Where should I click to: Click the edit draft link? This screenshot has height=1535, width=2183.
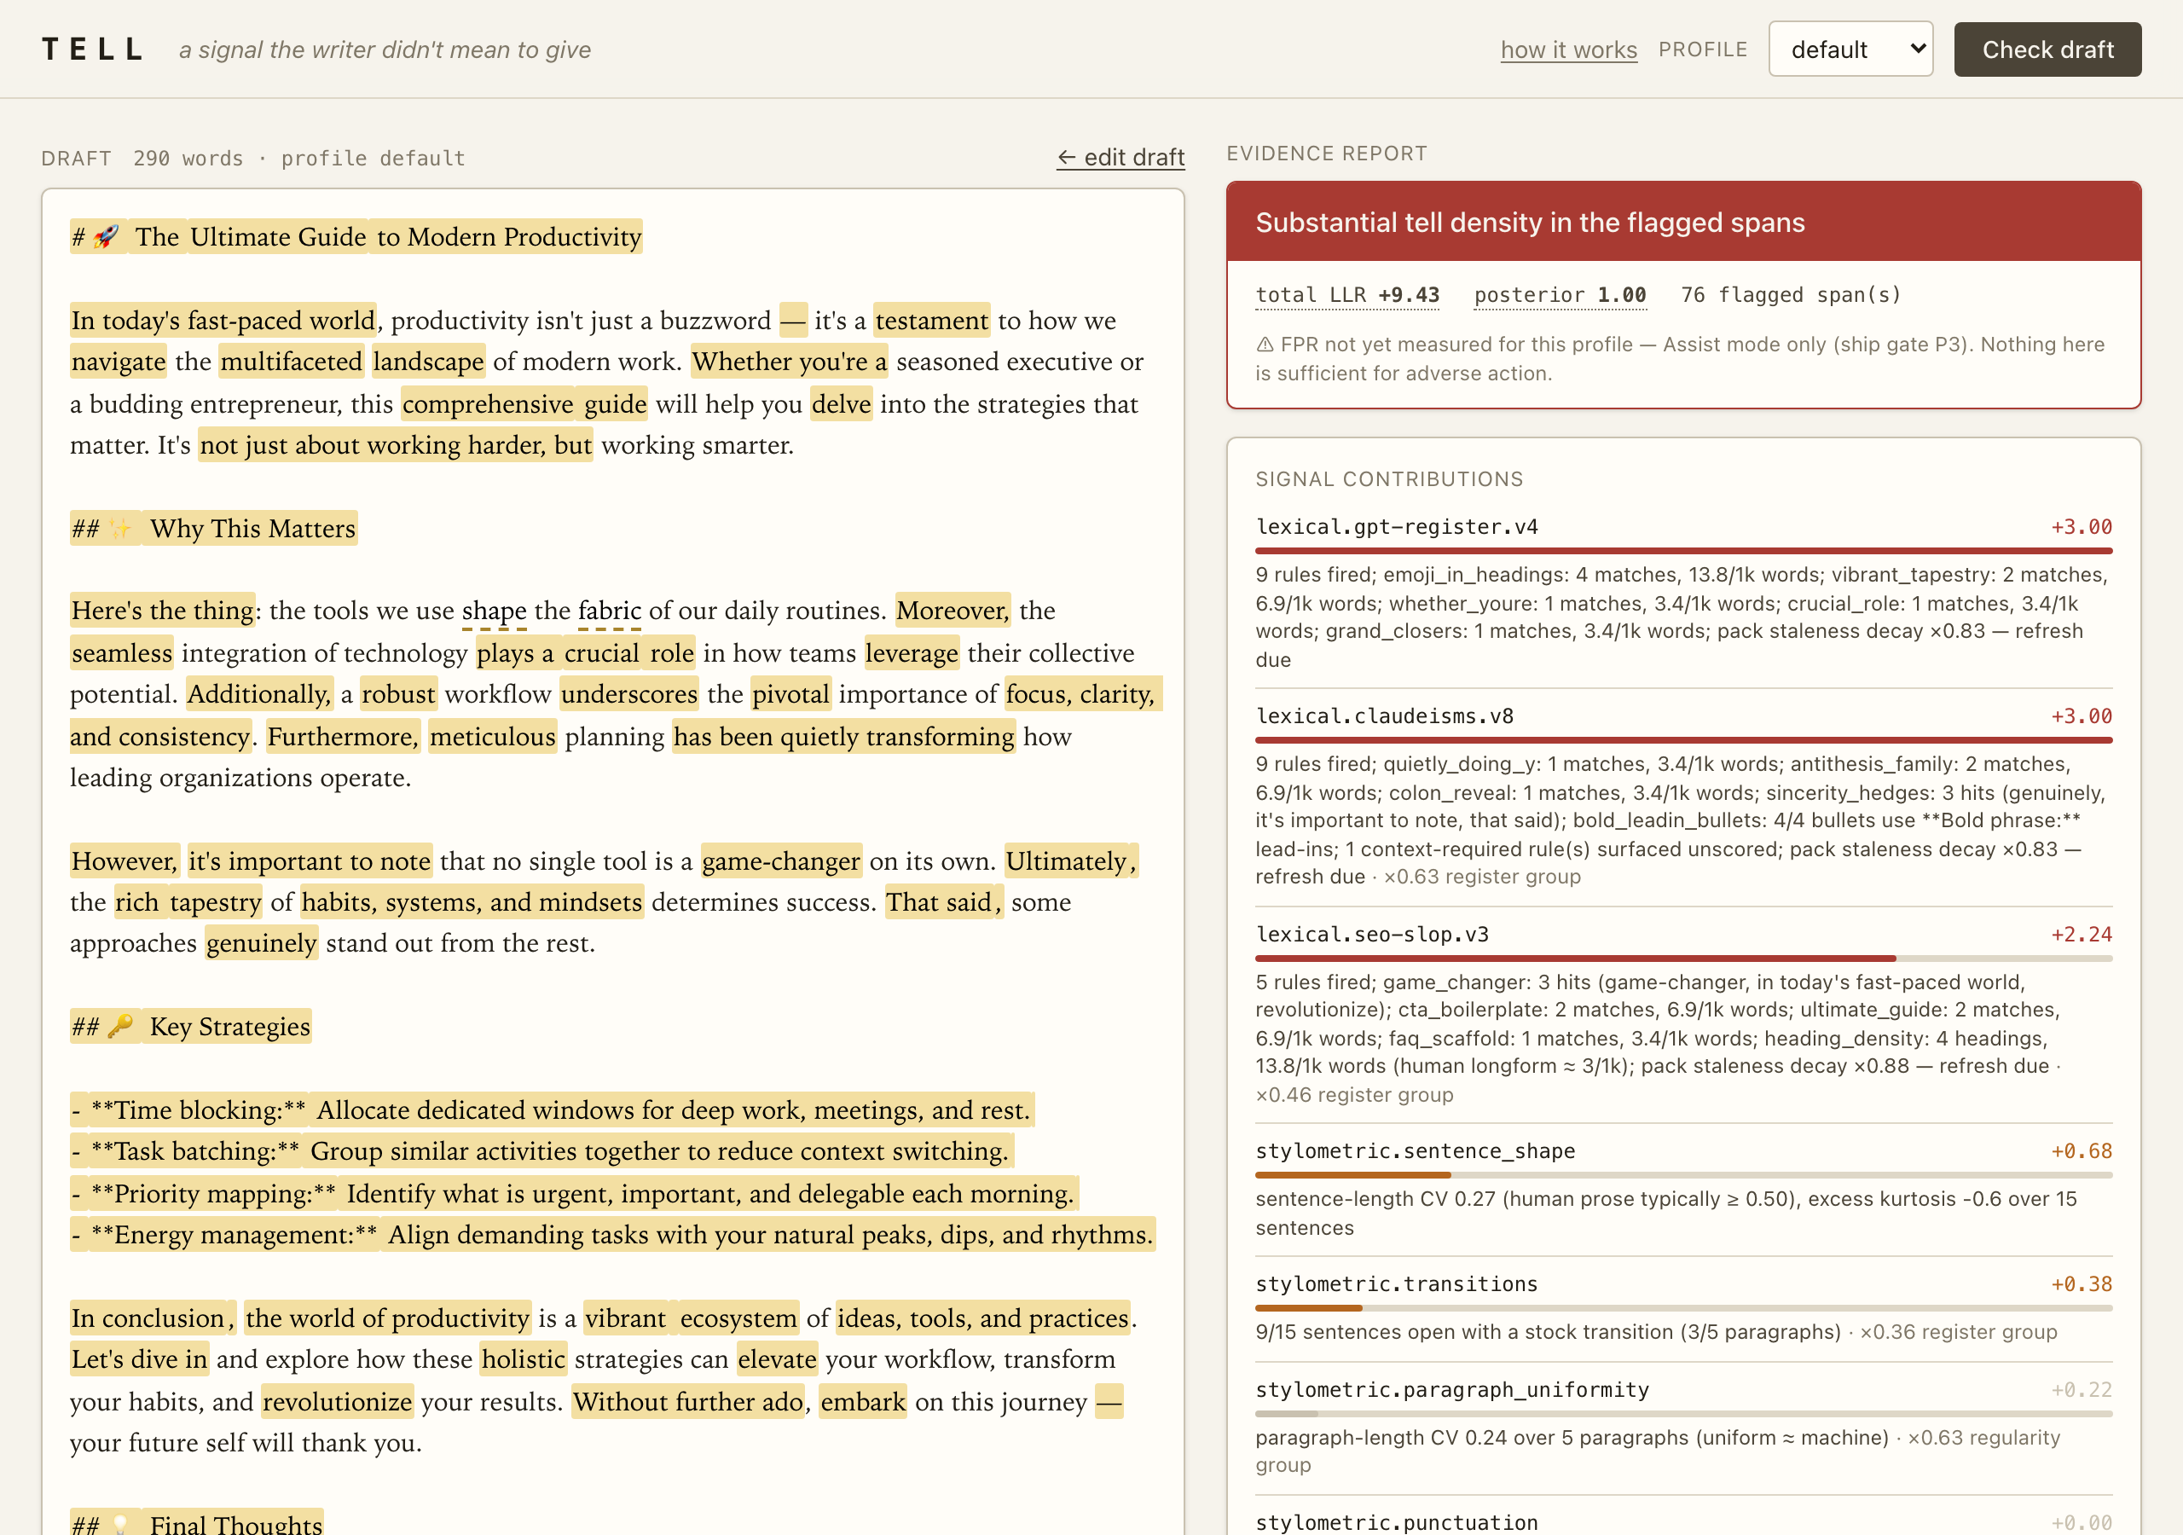(x=1120, y=157)
